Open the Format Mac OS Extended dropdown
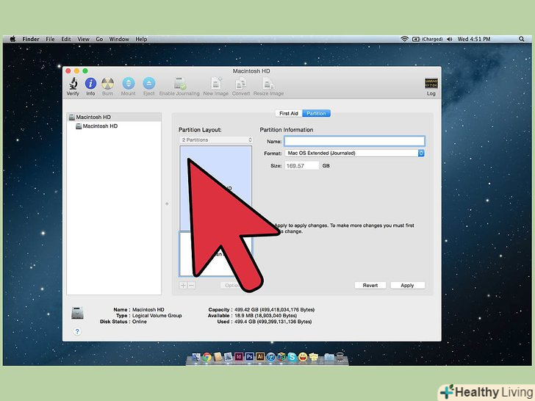 [x=354, y=153]
